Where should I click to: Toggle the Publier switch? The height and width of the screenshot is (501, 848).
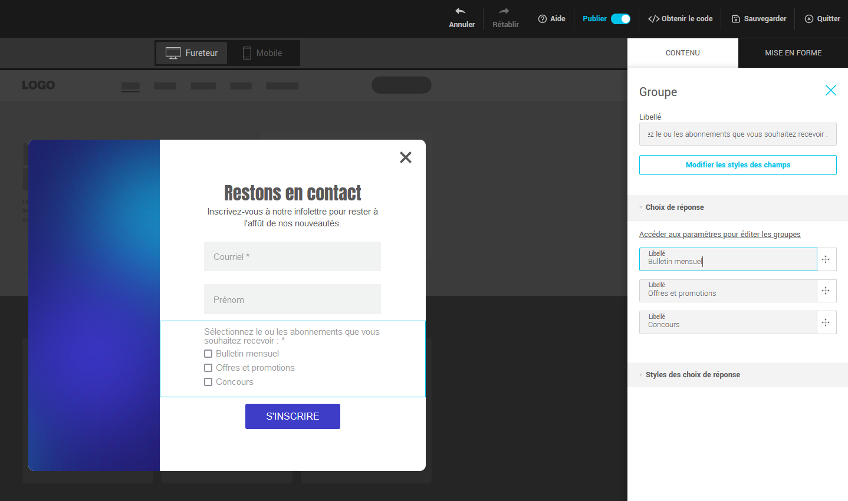[x=620, y=19]
